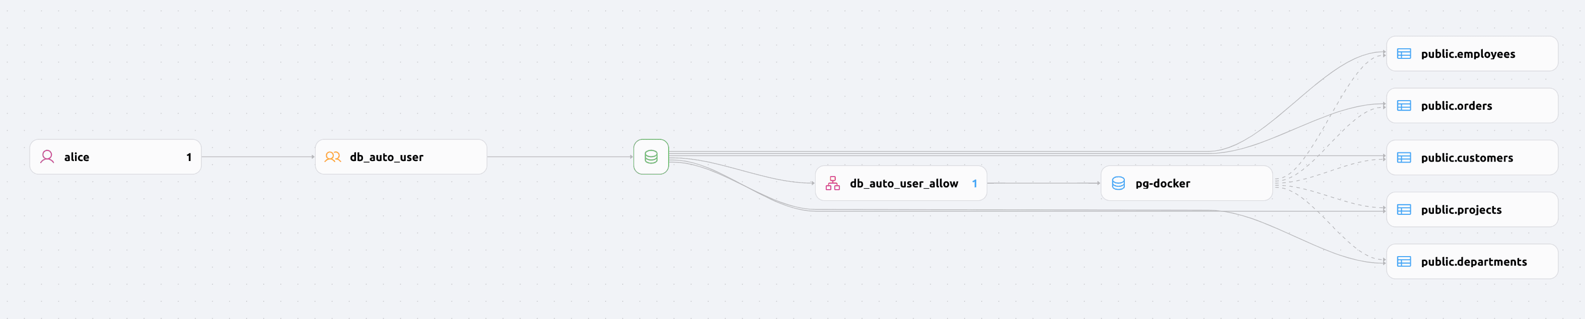
Task: Select the public.employees table name
Action: pyautogui.click(x=1468, y=54)
